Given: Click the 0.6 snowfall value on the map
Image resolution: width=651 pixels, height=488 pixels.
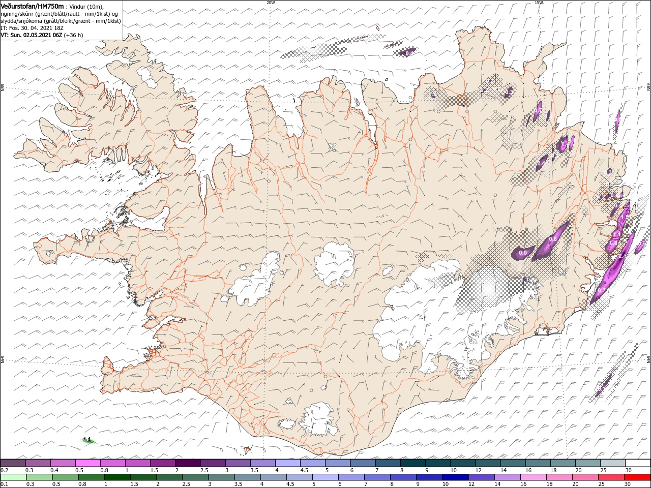Looking at the screenshot, I should coord(553,240).
